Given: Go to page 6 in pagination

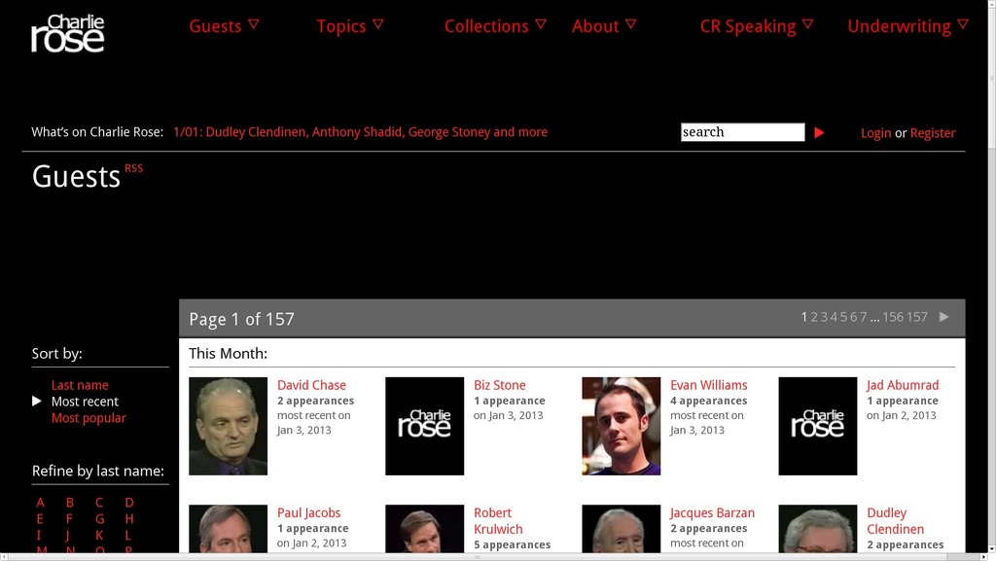Looking at the screenshot, I should [854, 317].
